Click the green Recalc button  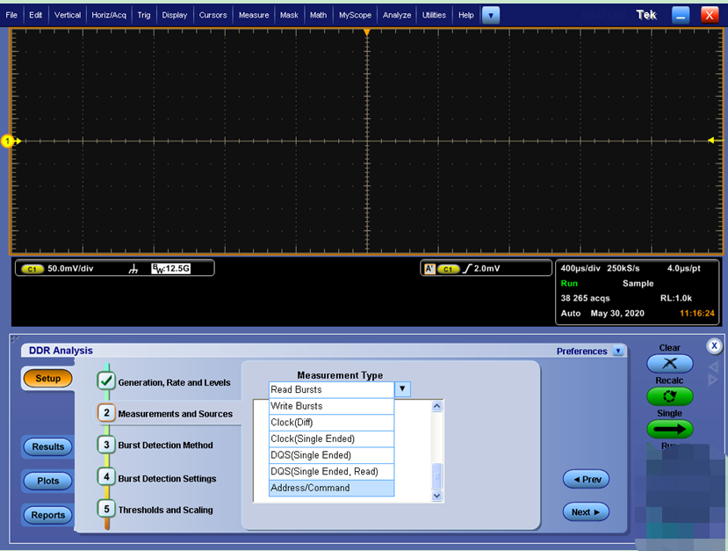(669, 396)
